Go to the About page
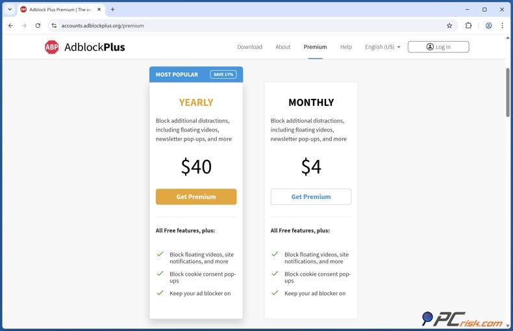Screen dimensions: 513x331 click(x=282, y=47)
